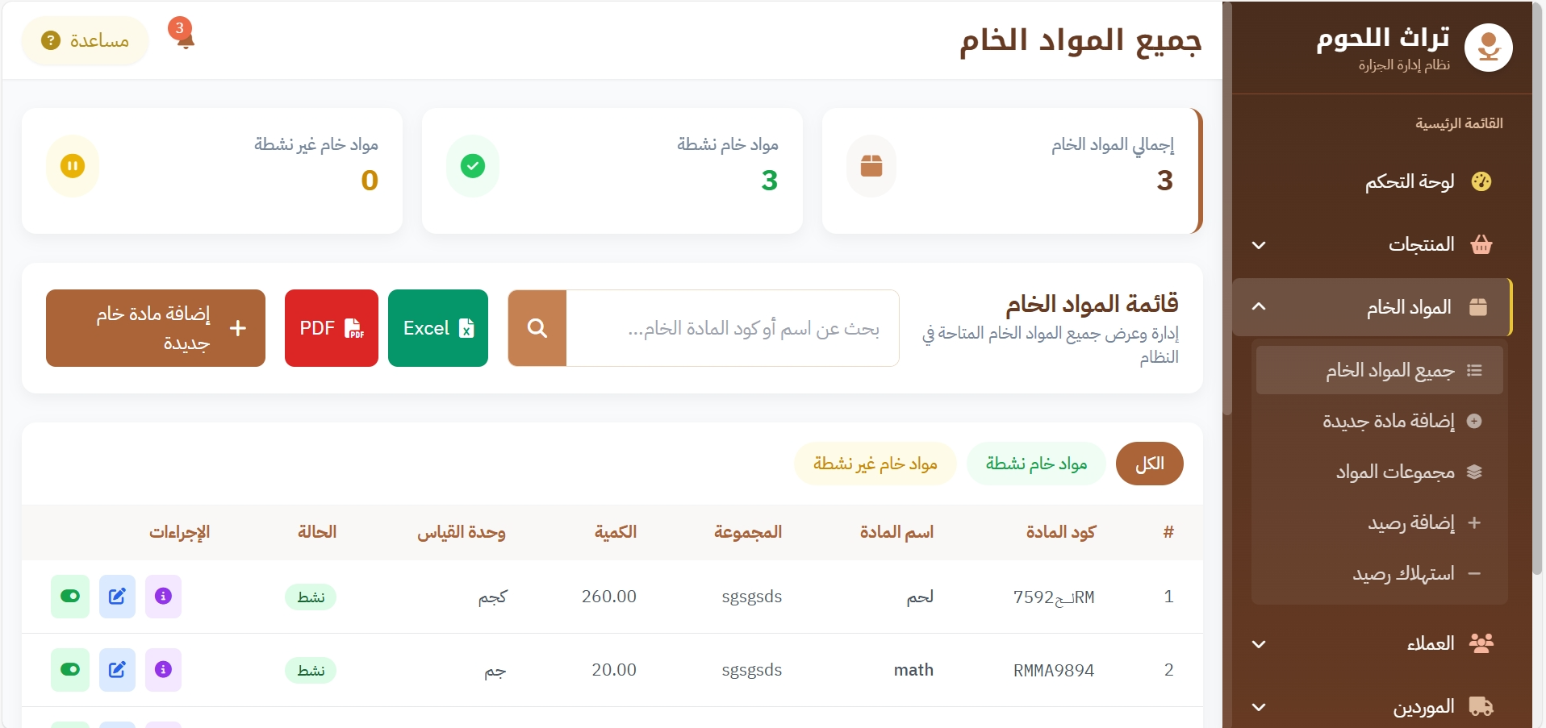Select the مواد خام نشطة filter tab

point(1036,464)
